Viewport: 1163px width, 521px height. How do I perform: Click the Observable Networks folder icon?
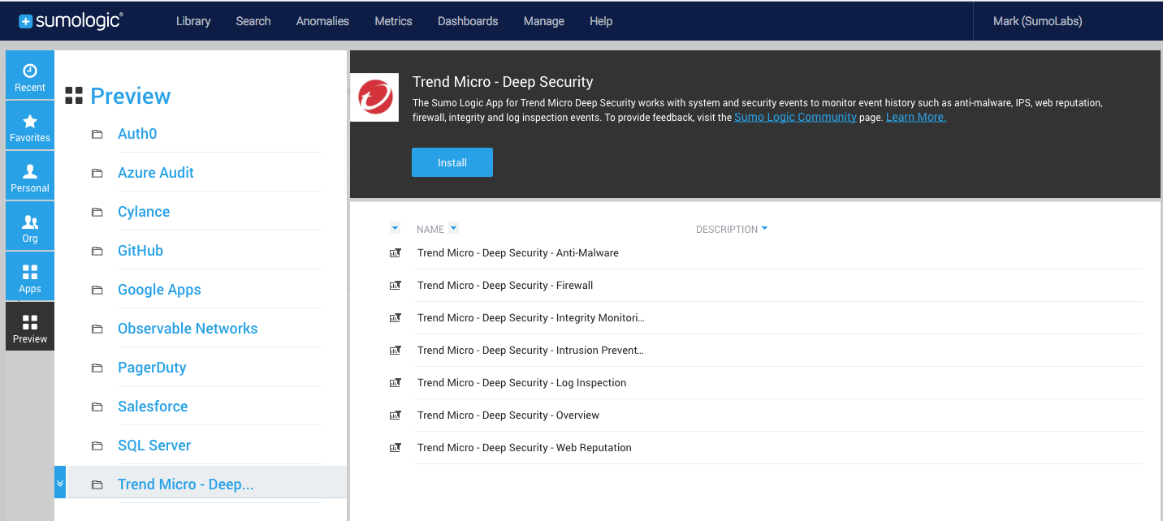click(x=97, y=329)
